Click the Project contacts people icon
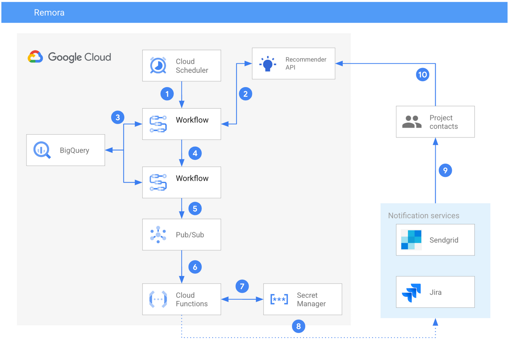 click(412, 122)
